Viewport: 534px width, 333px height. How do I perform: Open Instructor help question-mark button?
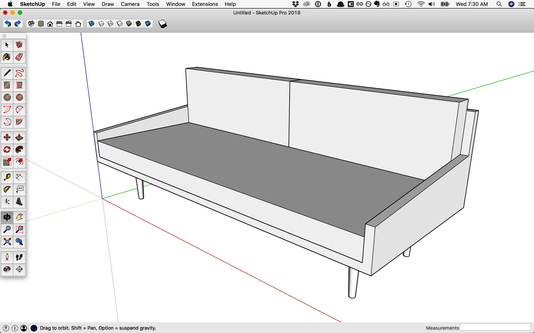pos(34,328)
